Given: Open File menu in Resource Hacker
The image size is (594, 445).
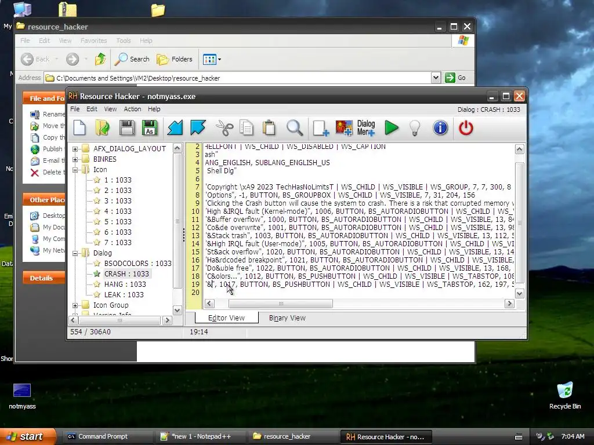Looking at the screenshot, I should pyautogui.click(x=75, y=109).
